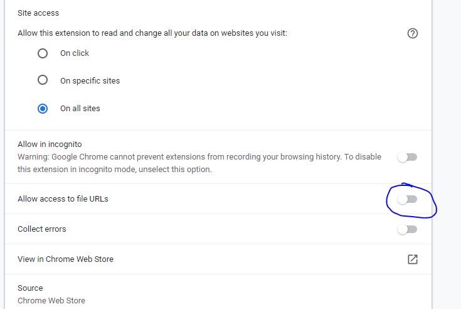461x309 pixels.
Task: Click the 'On click' option label
Action: click(x=75, y=53)
